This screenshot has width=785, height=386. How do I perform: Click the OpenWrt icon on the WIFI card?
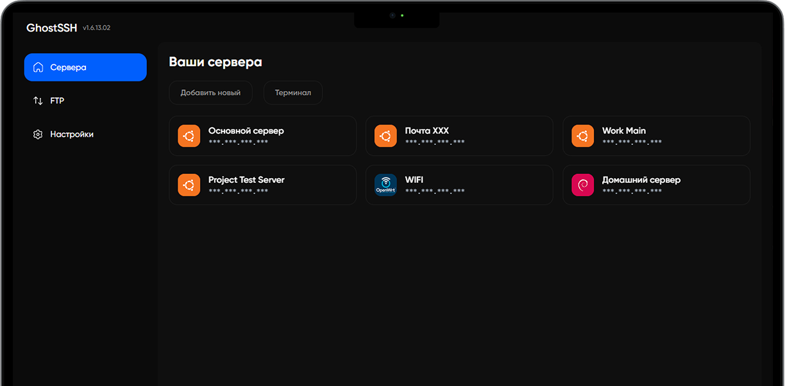click(x=385, y=185)
